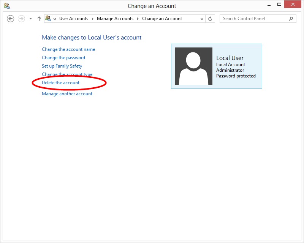This screenshot has height=243, width=304.
Task: Click the Forward navigation arrow
Action: [x=21, y=19]
